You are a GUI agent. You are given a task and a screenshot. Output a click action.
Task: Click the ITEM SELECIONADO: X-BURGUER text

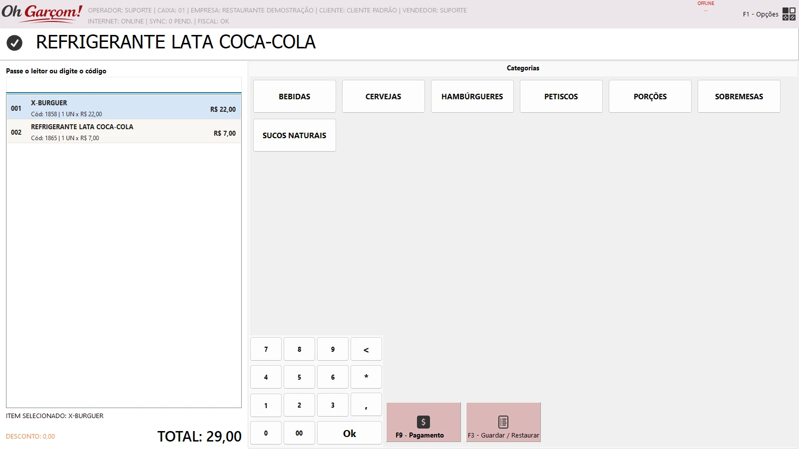55,416
